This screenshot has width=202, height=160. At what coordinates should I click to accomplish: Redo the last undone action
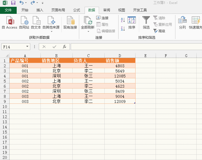tap(33, 3)
